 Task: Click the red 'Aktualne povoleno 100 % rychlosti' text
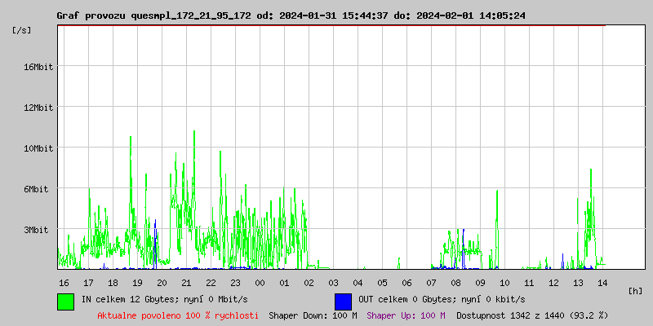[x=178, y=315]
